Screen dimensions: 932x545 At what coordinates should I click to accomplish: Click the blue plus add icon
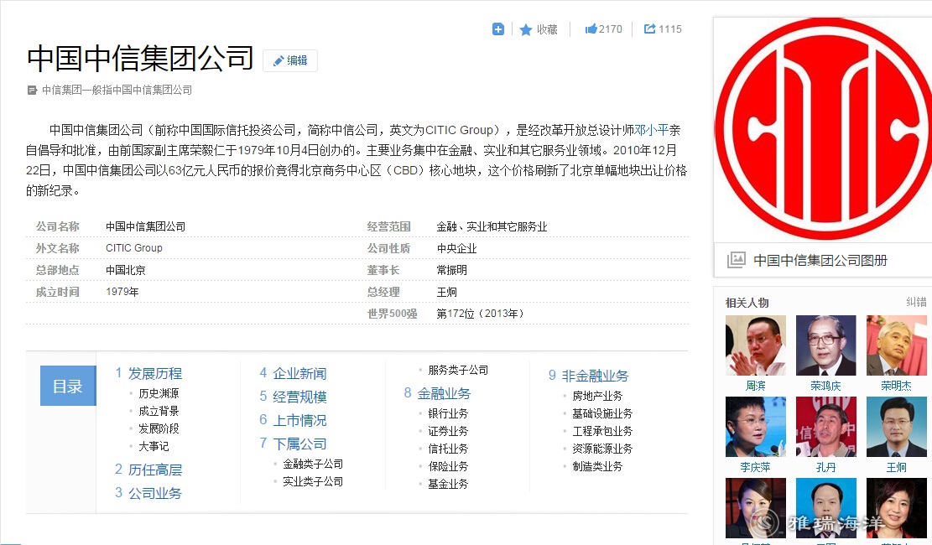pos(498,29)
